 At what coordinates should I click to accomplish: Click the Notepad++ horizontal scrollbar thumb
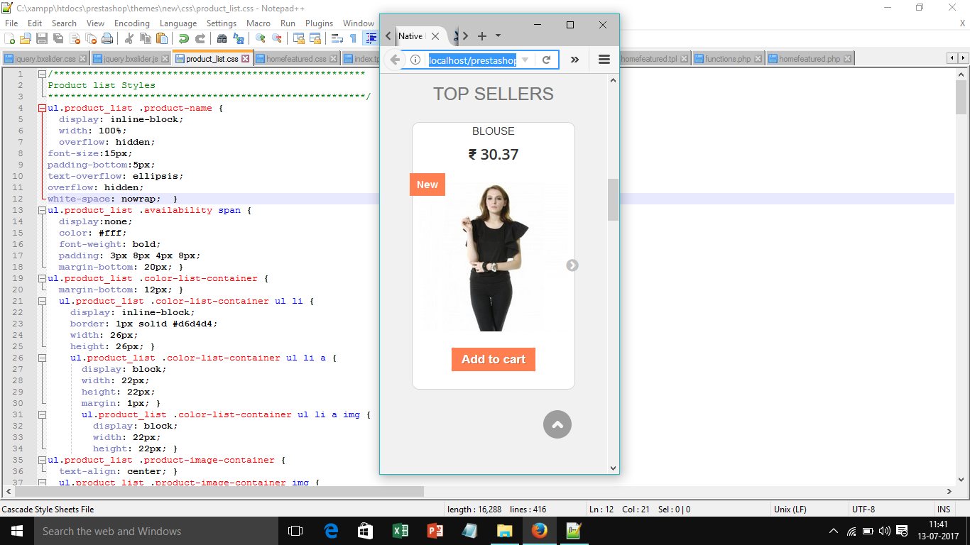pyautogui.click(x=220, y=491)
